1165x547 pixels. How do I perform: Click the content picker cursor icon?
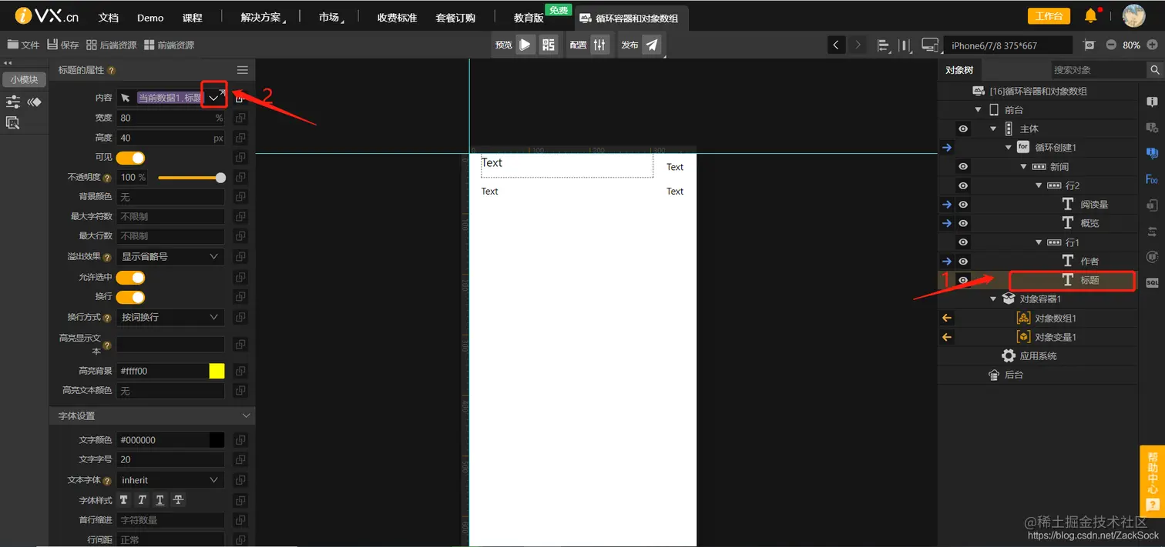coord(125,98)
